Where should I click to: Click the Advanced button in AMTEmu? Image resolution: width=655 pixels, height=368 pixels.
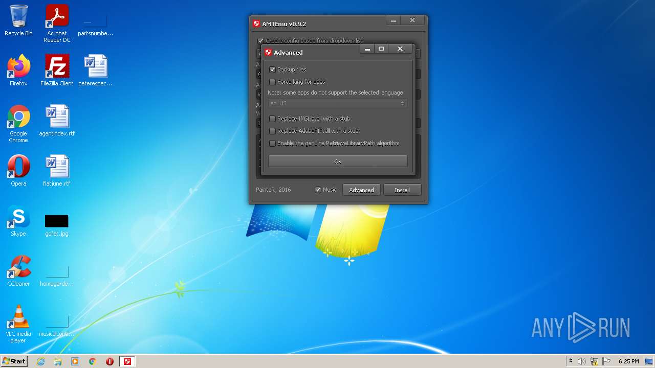[x=361, y=190]
